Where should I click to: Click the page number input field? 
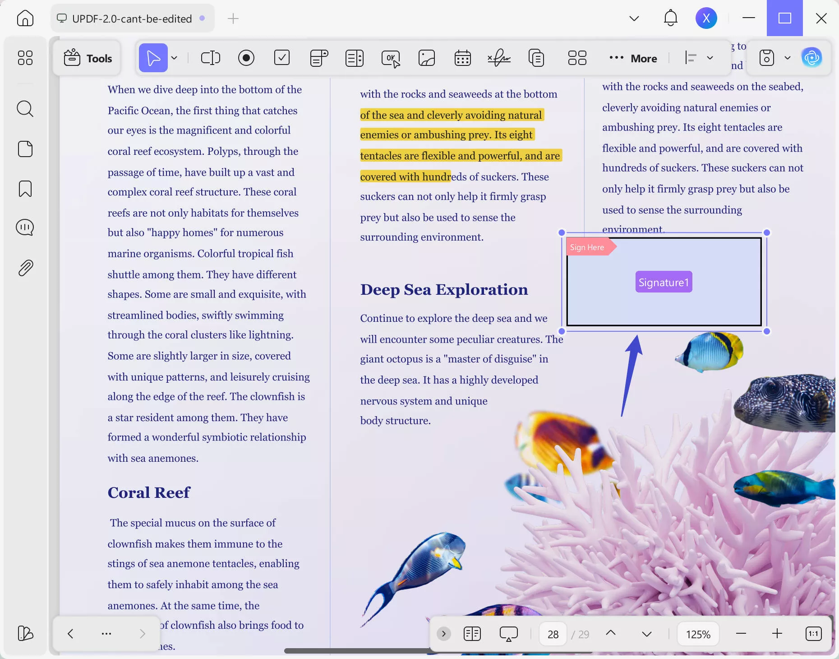(x=553, y=634)
